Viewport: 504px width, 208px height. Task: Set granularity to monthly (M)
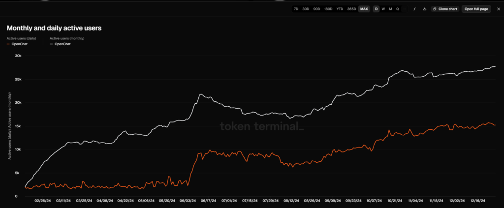[390, 9]
